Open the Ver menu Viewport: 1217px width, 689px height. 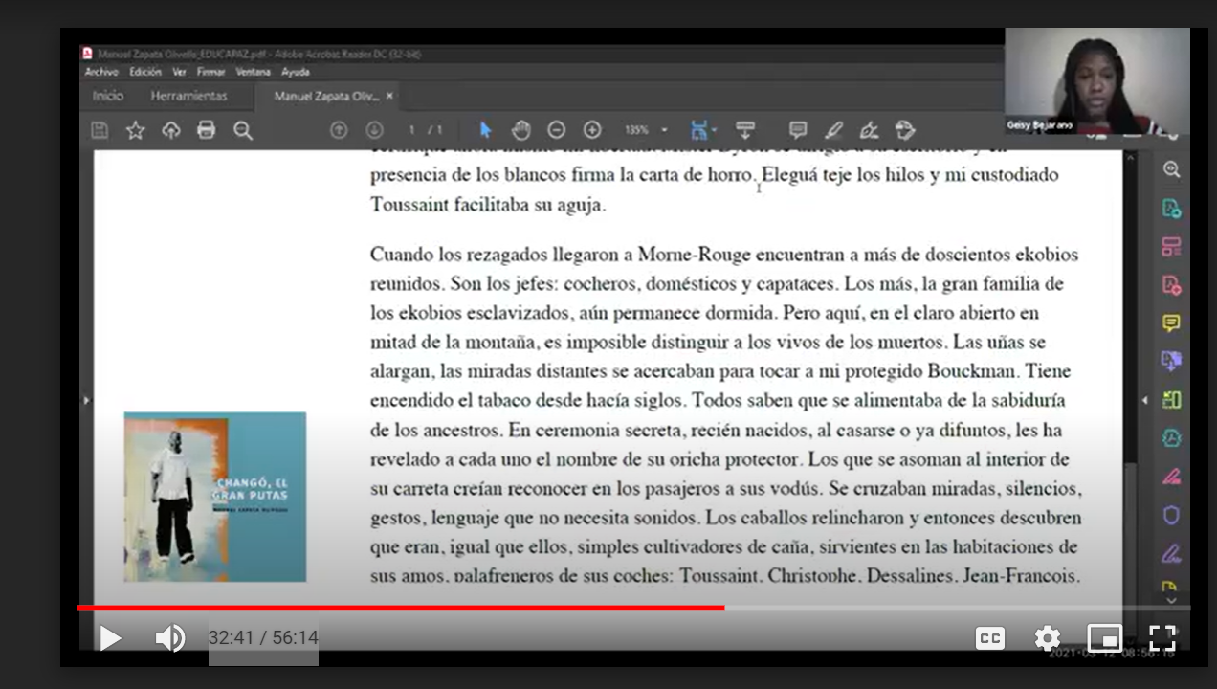pos(179,72)
